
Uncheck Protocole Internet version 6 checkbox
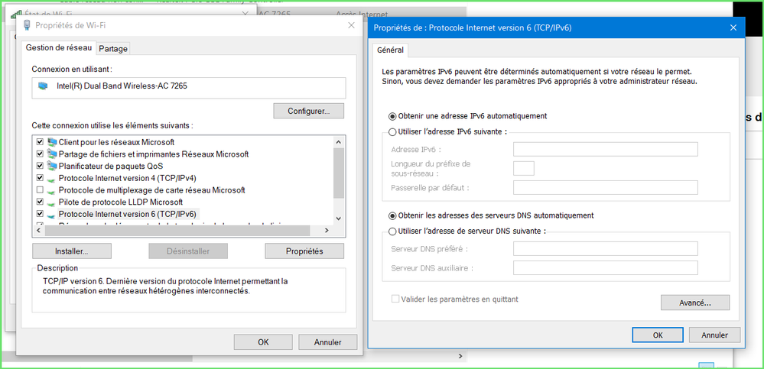click(41, 214)
